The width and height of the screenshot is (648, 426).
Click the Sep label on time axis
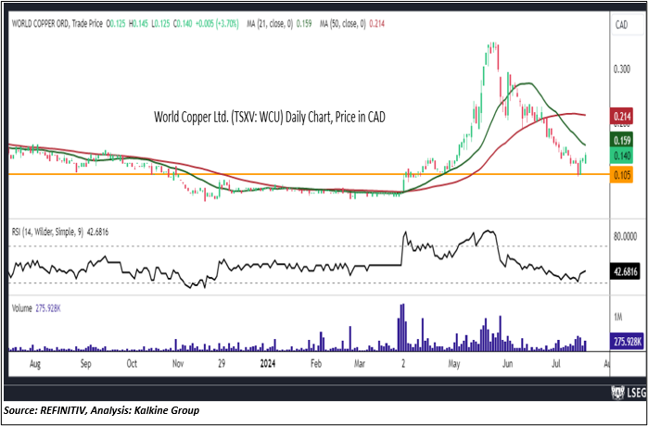(x=85, y=365)
